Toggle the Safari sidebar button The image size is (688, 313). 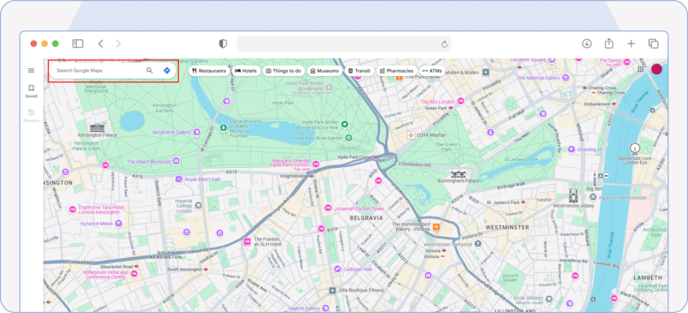click(x=78, y=44)
